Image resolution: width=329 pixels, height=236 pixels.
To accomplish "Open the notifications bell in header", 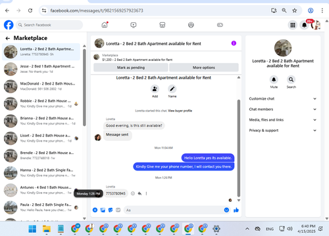I will pyautogui.click(x=305, y=25).
